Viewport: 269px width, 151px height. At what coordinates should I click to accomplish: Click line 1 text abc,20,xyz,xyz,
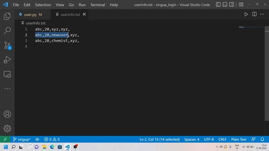[53, 29]
